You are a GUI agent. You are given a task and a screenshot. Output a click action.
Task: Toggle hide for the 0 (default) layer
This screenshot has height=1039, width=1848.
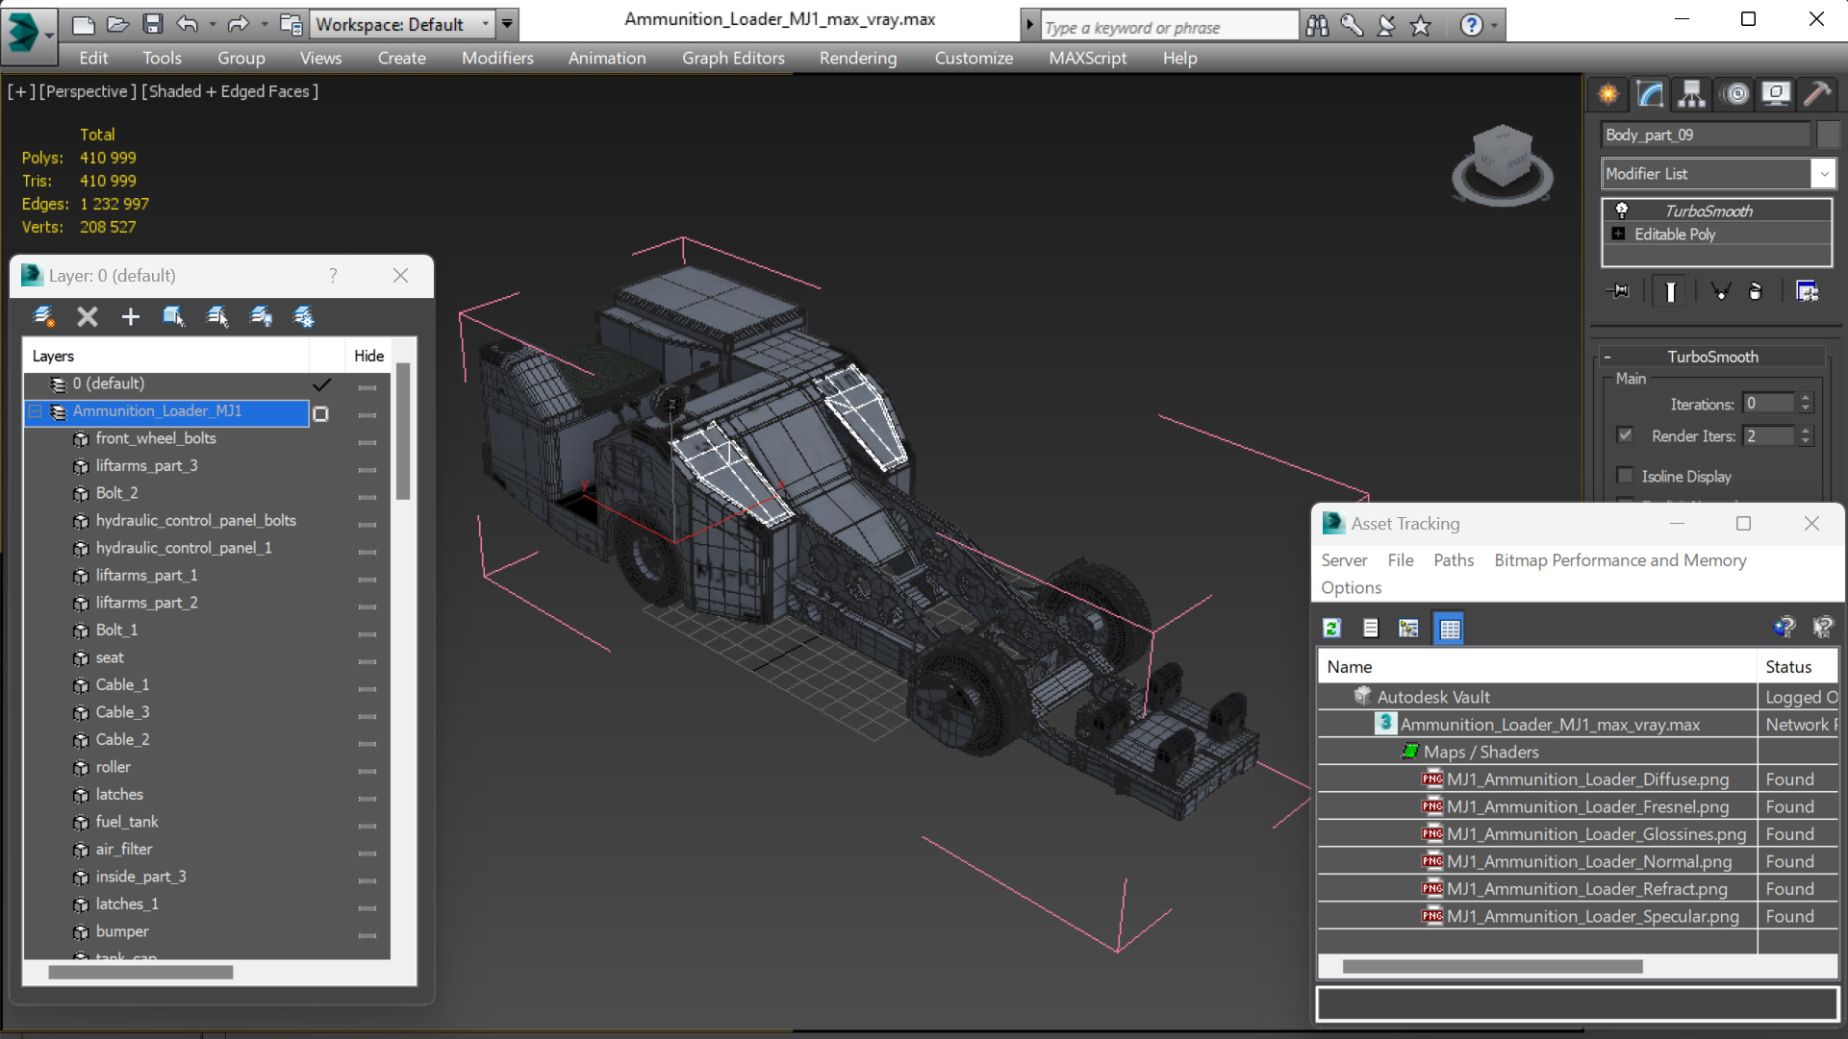pos(367,387)
